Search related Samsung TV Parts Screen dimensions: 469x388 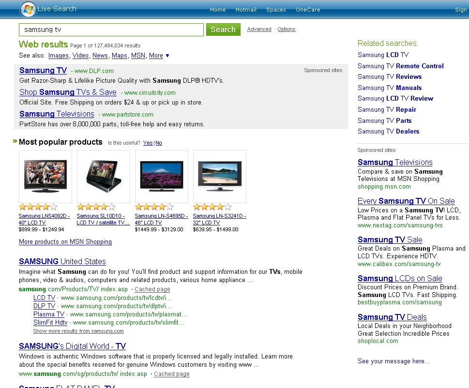pos(384,121)
